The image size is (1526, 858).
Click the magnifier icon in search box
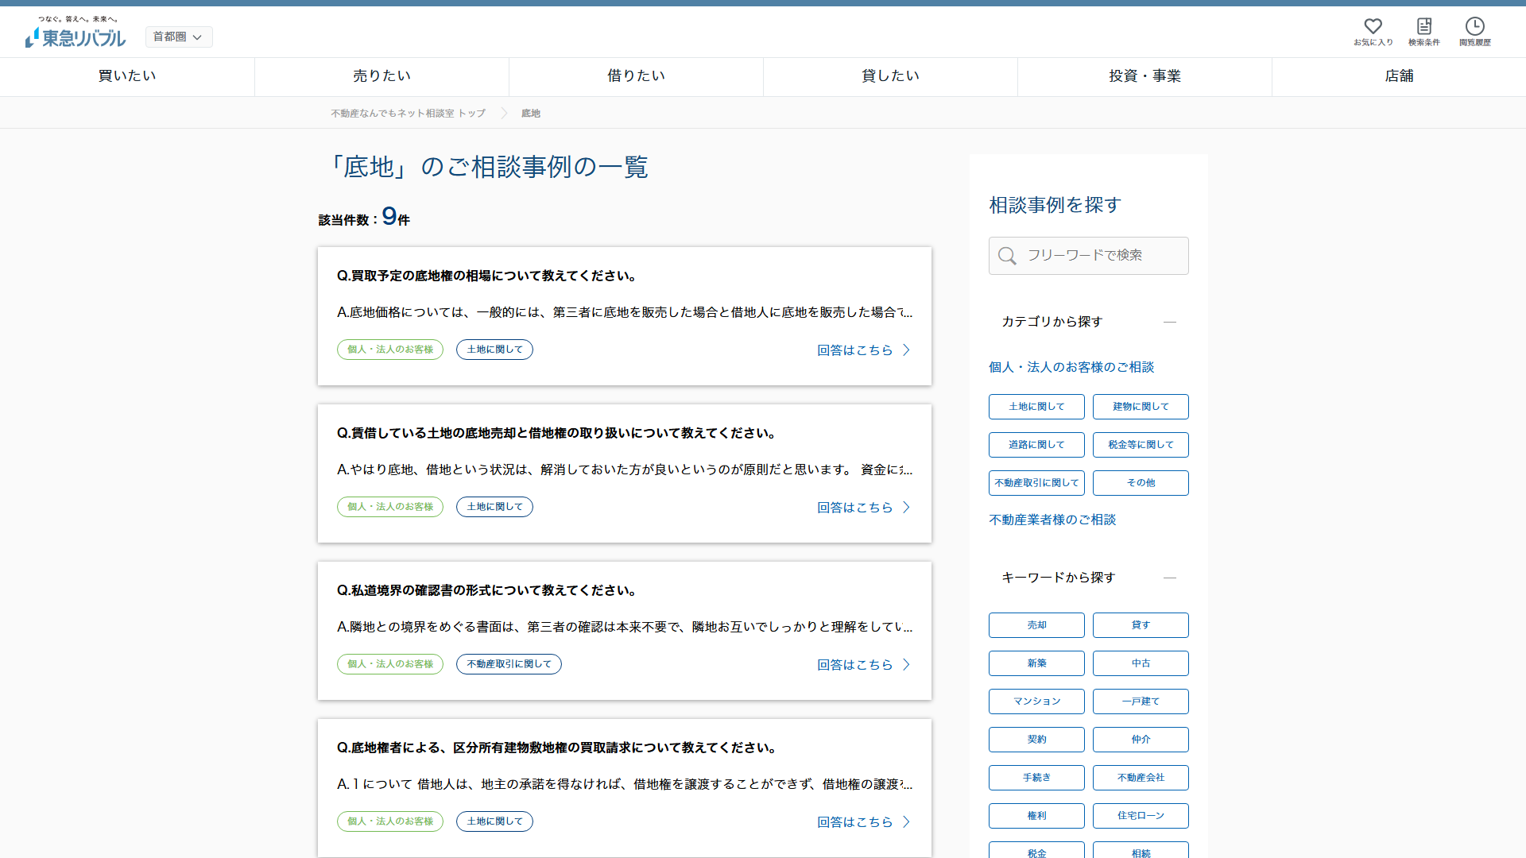click(x=1007, y=256)
